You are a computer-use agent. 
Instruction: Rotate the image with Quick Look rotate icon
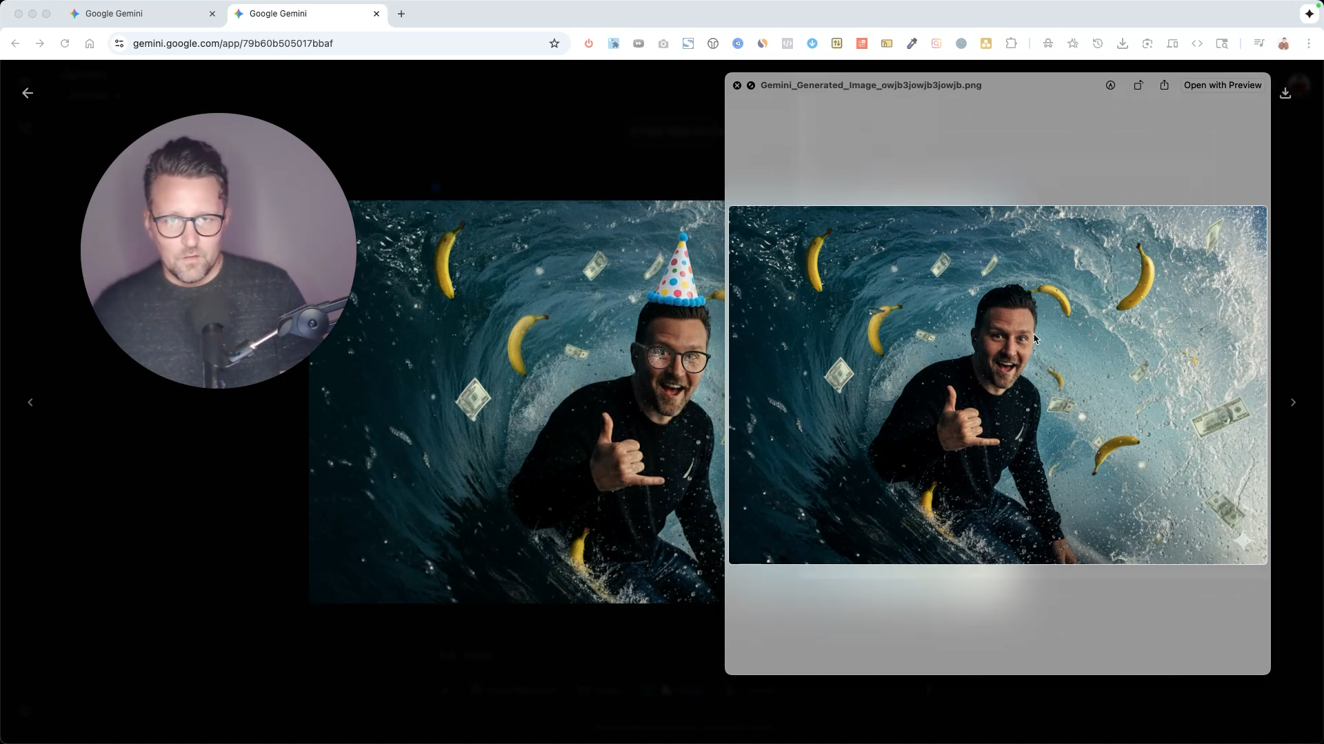point(1138,85)
